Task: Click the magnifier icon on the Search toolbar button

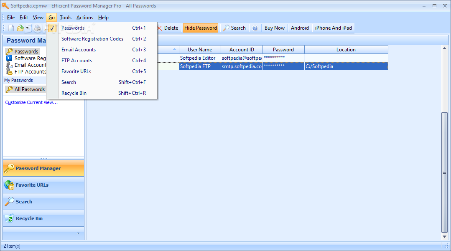Action: coord(227,28)
